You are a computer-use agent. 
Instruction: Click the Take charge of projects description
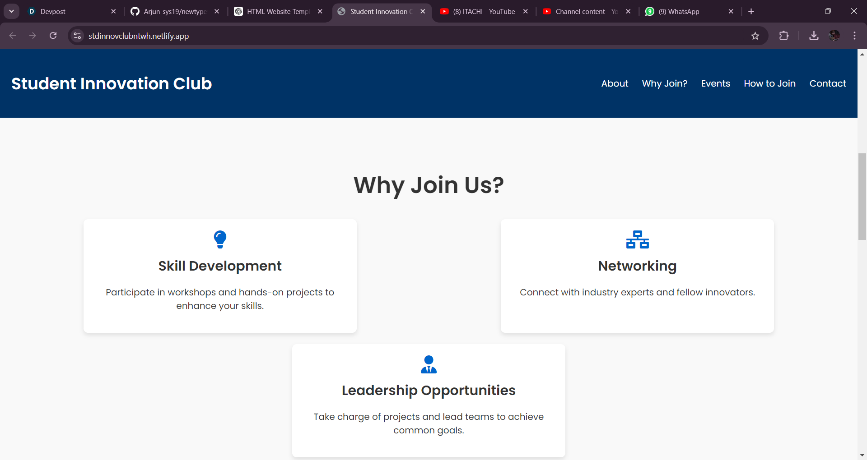429,423
